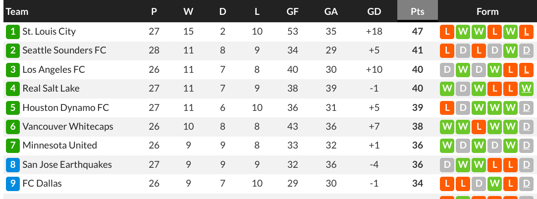The width and height of the screenshot is (537, 199).
Task: Click the Form column header
Action: click(487, 11)
